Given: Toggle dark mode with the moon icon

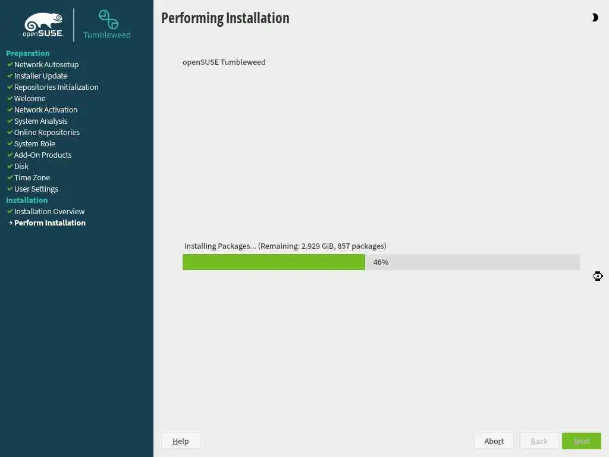Looking at the screenshot, I should coord(595,17).
